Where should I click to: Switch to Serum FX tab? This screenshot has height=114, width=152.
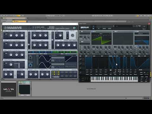99,28
